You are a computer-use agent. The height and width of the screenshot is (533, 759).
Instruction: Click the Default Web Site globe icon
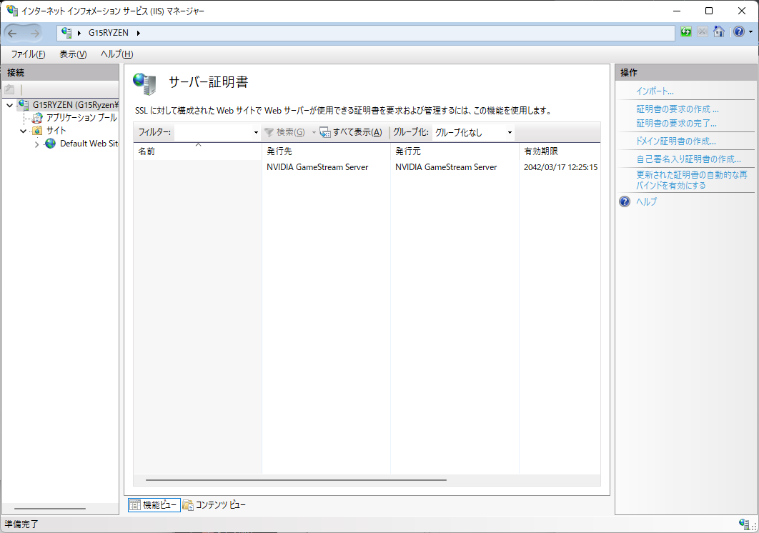click(50, 144)
